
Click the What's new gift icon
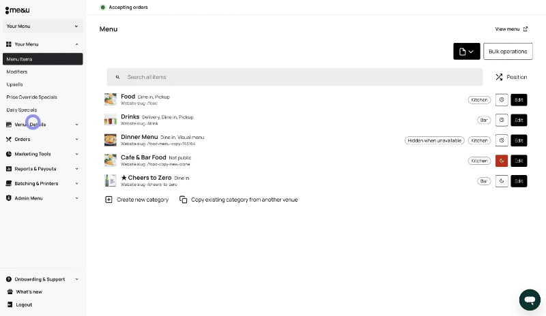[x=10, y=291]
